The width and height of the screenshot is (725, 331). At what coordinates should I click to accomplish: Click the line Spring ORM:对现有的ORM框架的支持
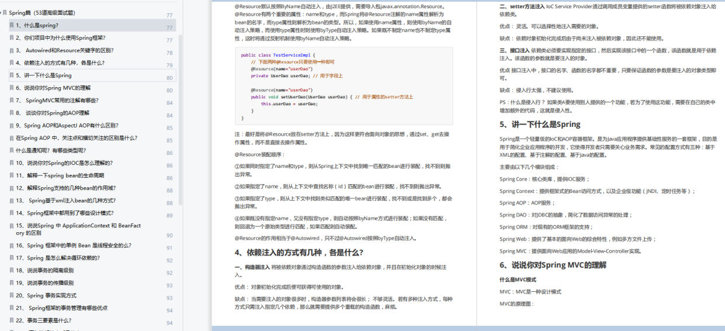coord(546,227)
